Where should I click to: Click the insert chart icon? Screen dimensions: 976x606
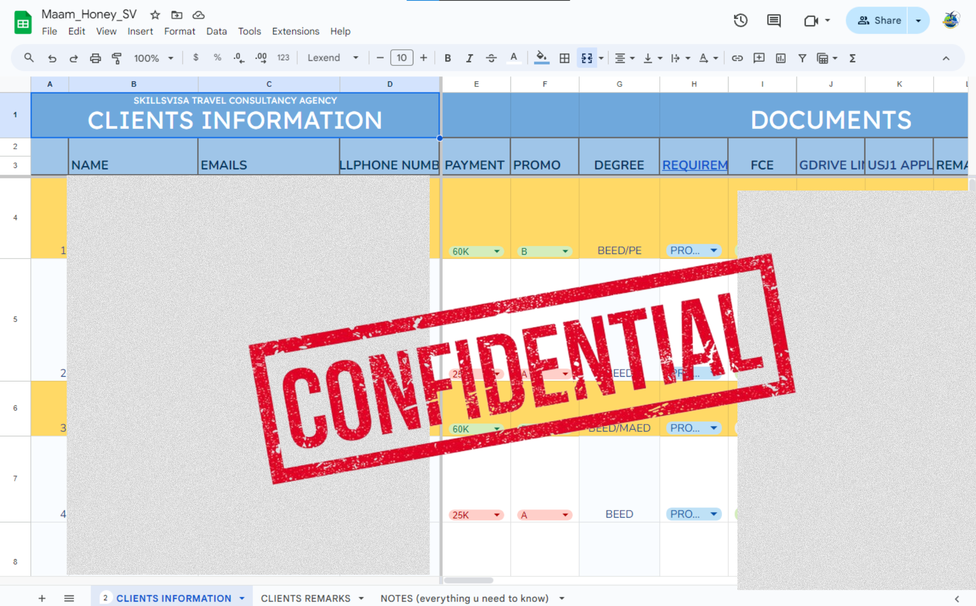click(x=780, y=58)
